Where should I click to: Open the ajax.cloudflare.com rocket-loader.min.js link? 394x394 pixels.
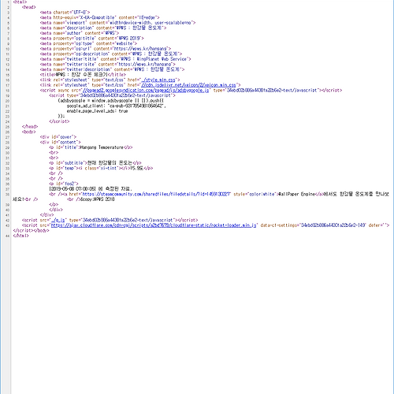[154, 225]
